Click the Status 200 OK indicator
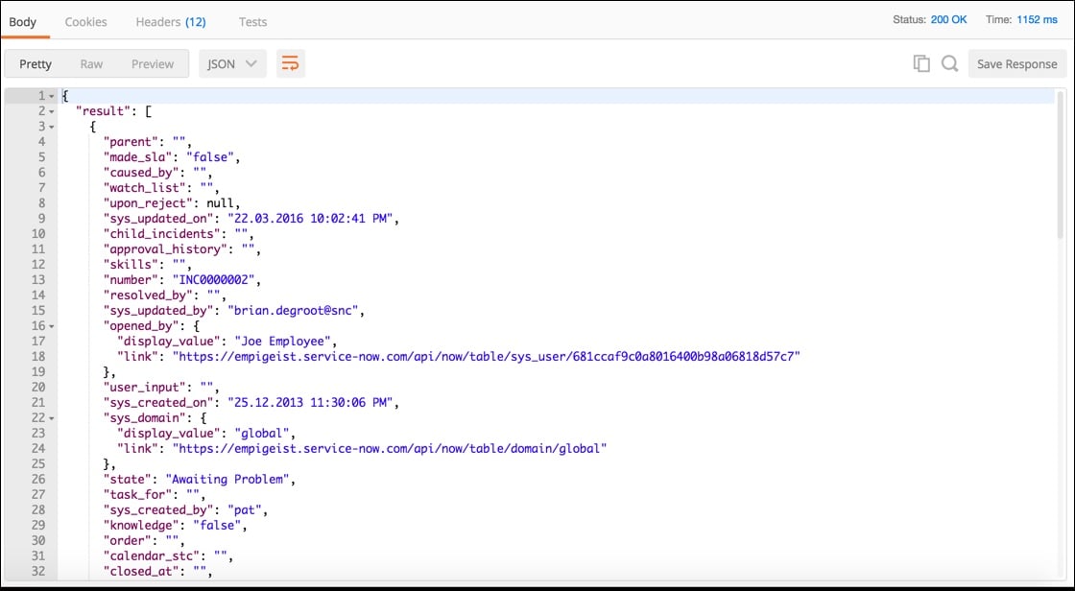The width and height of the screenshot is (1075, 591). click(x=928, y=18)
